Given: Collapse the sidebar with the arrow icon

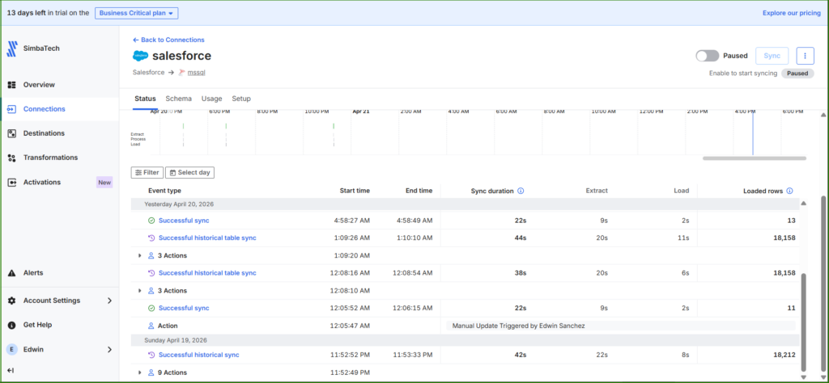Looking at the screenshot, I should coord(11,370).
